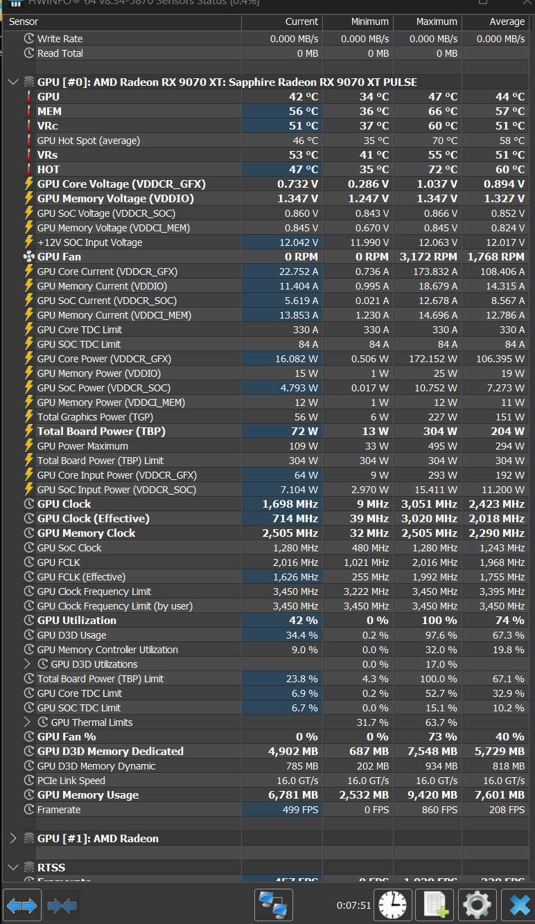
Task: Click the thermometer icon beside VRs
Action: [x=29, y=155]
